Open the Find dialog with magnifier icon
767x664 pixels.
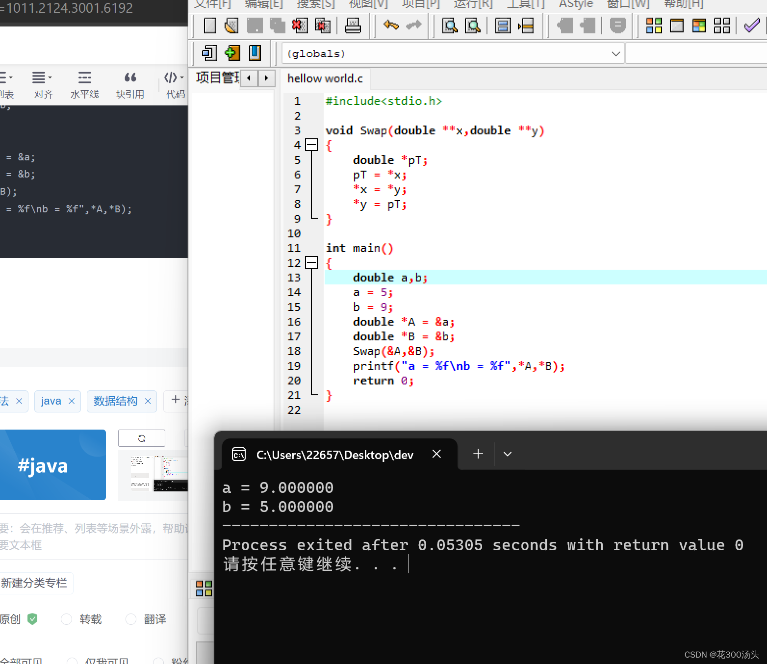pos(449,26)
